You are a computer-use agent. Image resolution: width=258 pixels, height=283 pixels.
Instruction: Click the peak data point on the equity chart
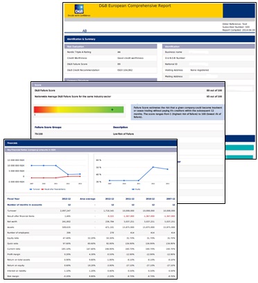click(153, 167)
